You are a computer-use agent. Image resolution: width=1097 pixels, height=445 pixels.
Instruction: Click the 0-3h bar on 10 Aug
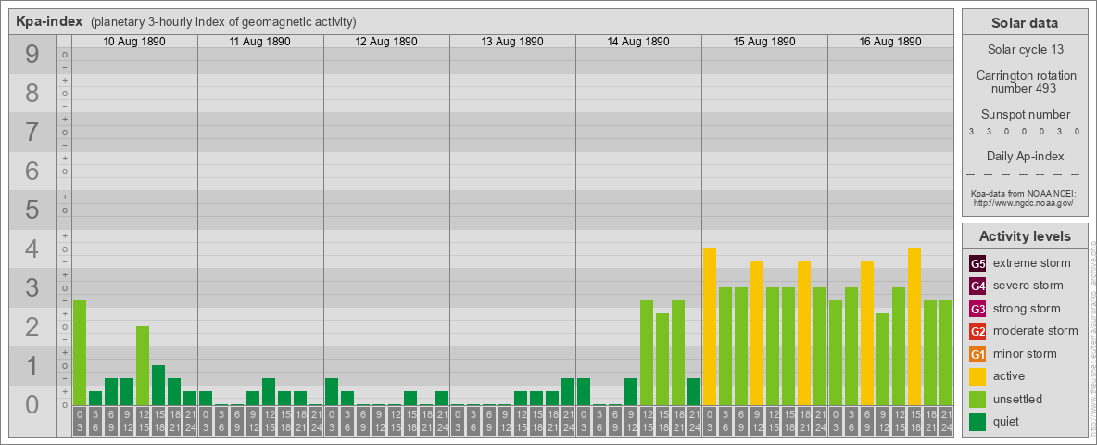click(80, 352)
